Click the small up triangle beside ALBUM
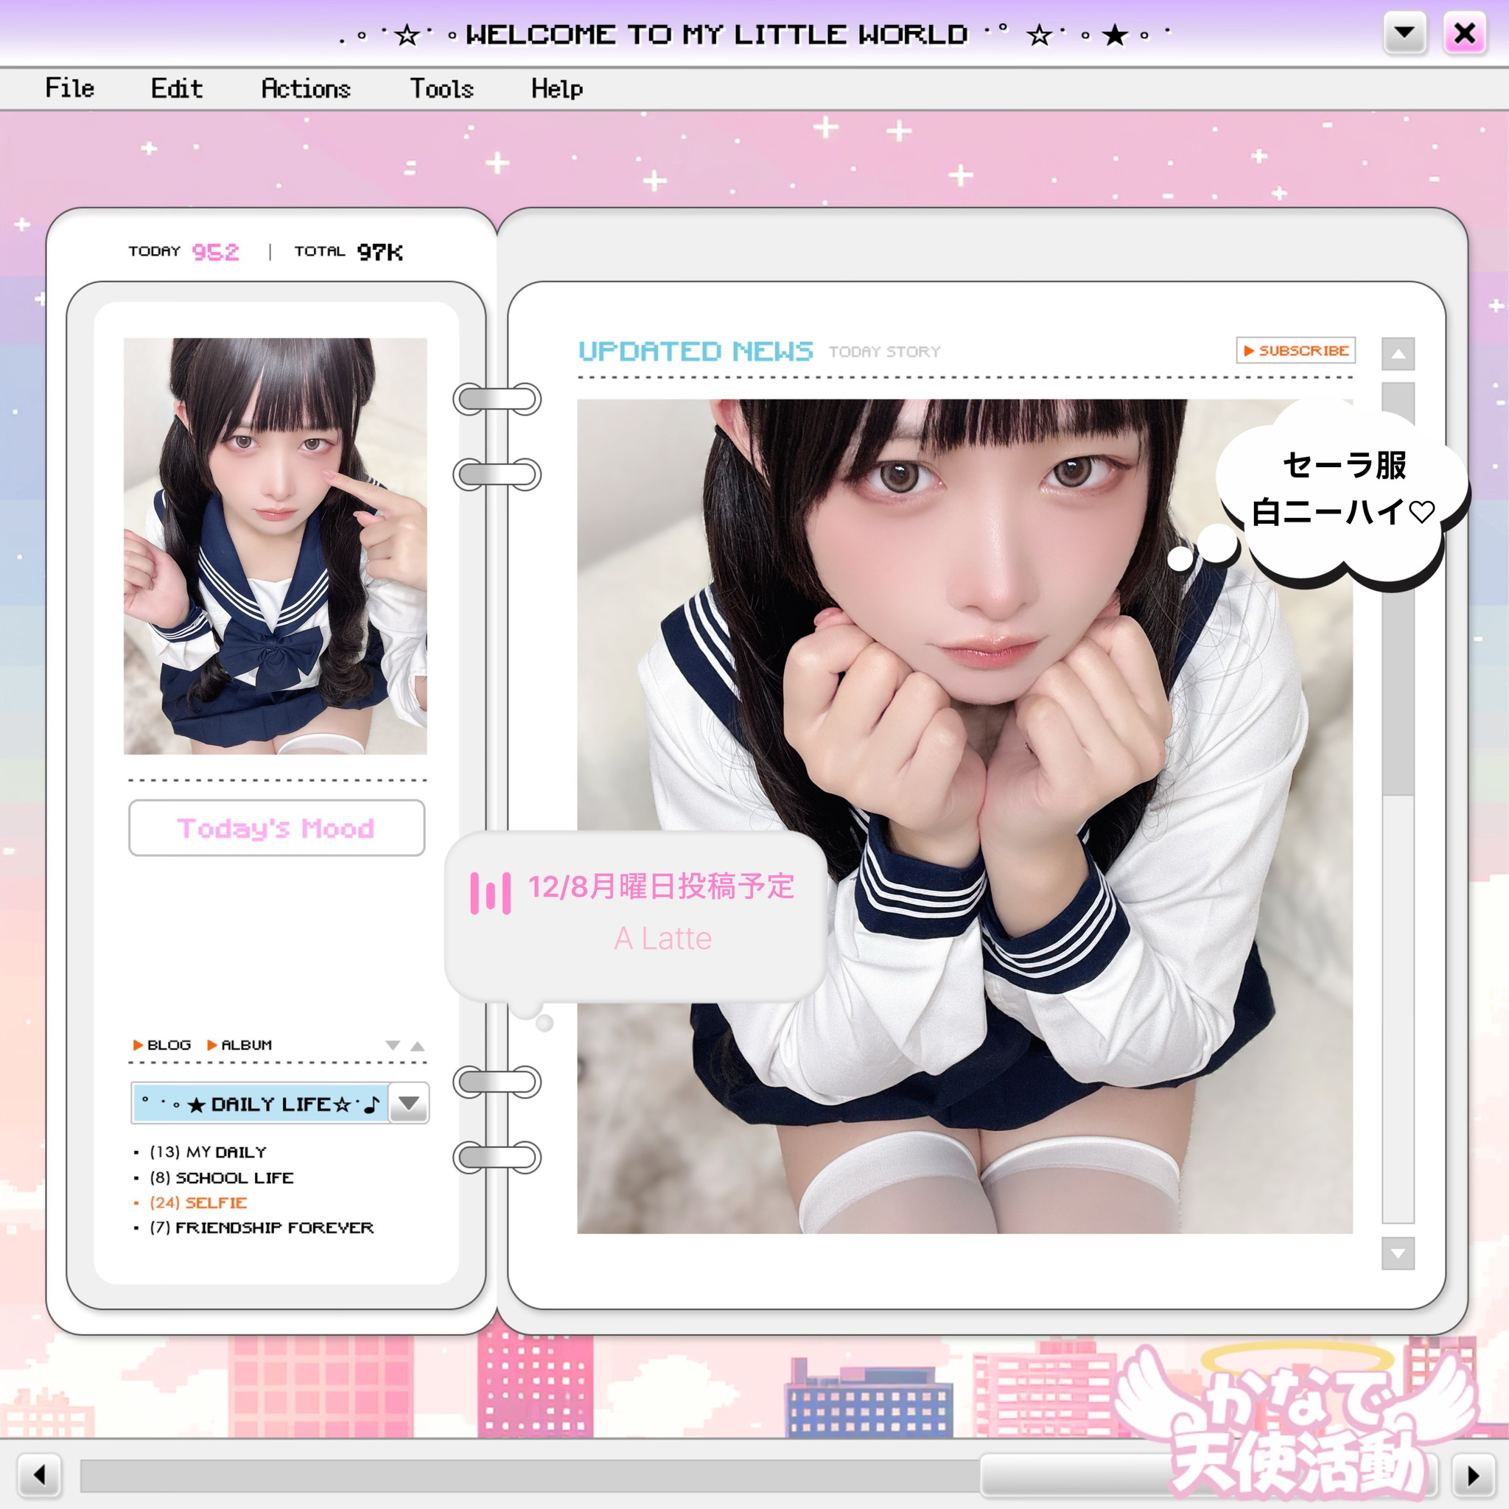 point(418,1045)
